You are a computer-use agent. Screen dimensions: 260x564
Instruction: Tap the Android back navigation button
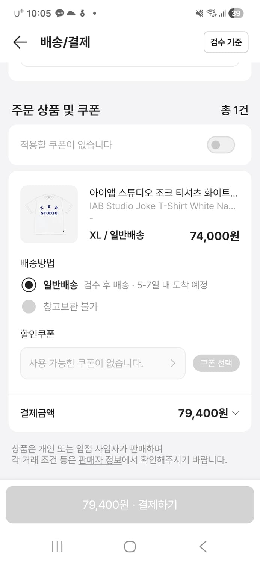point(203,547)
